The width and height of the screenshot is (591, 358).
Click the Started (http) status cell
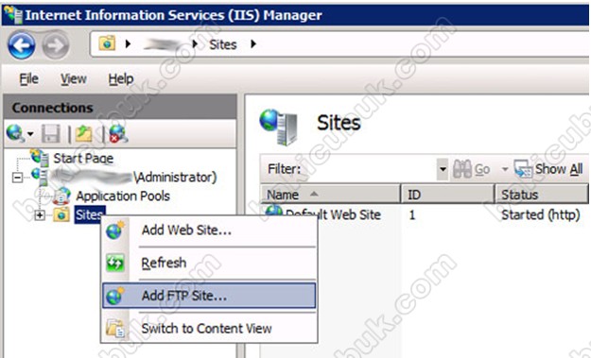pyautogui.click(x=541, y=215)
